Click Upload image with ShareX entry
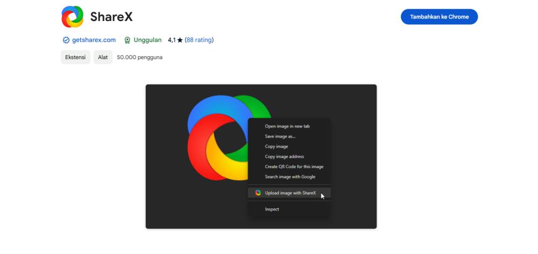Viewport: 538px width, 254px height. point(289,193)
